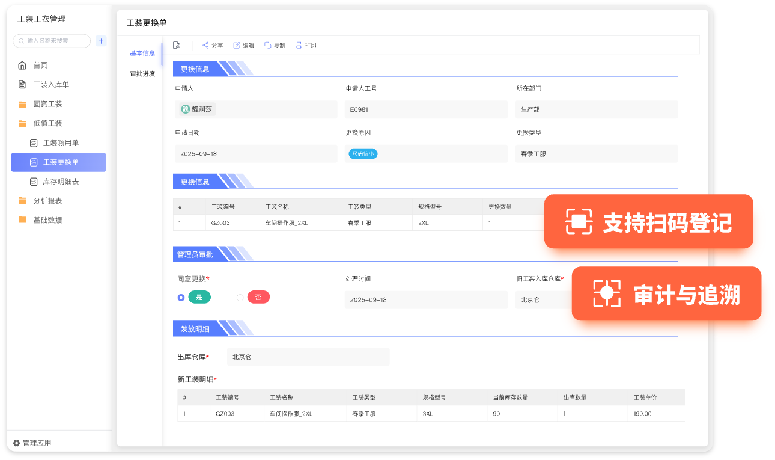Open 库存明细表 in the sidebar
Viewport: 775px width, 460px height.
(61, 182)
